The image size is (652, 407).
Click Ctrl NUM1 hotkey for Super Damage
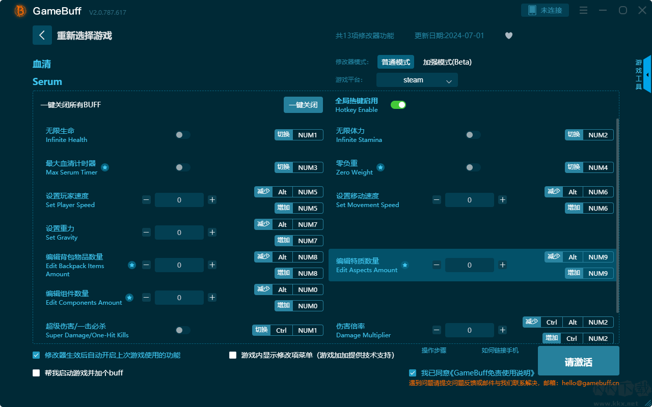(x=296, y=330)
